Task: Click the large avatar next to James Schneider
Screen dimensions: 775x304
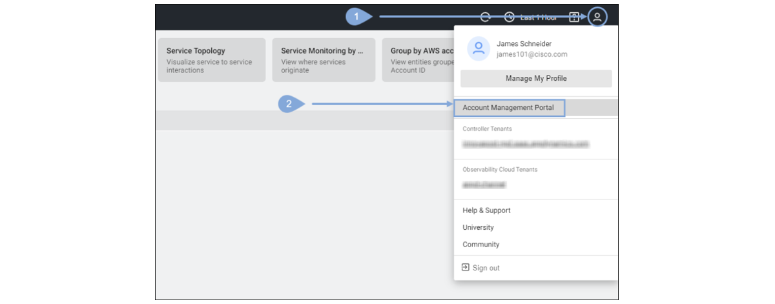Action: pos(479,49)
